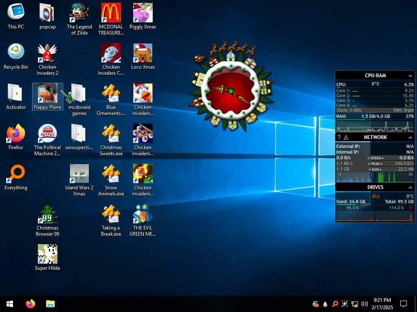417x312 pixels.
Task: Open the unsuspecti... folder icon
Action: coord(79,137)
